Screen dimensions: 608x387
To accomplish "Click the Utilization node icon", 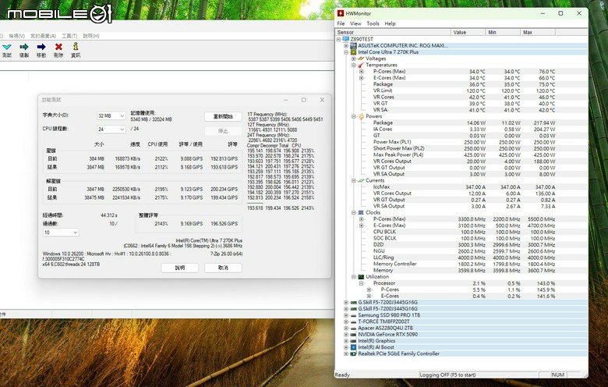I will pyautogui.click(x=361, y=277).
